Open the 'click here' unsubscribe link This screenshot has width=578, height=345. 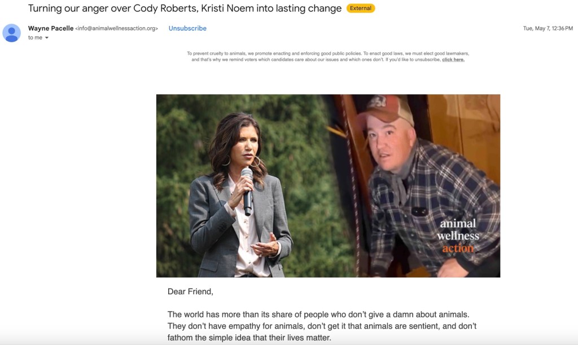point(453,60)
